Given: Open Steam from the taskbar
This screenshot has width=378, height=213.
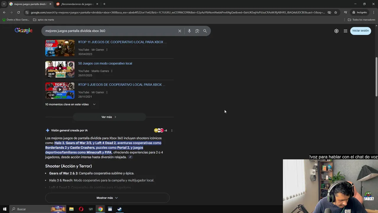Looking at the screenshot, I should [120, 209].
